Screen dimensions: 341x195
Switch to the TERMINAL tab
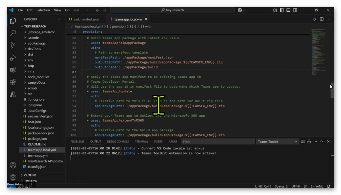pyautogui.click(x=141, y=142)
